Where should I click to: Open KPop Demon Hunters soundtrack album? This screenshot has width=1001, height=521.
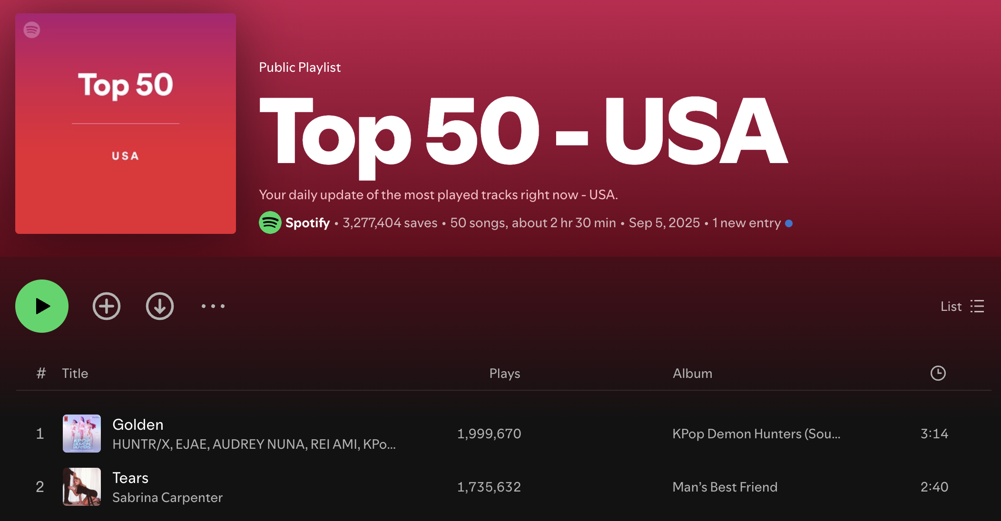click(756, 434)
